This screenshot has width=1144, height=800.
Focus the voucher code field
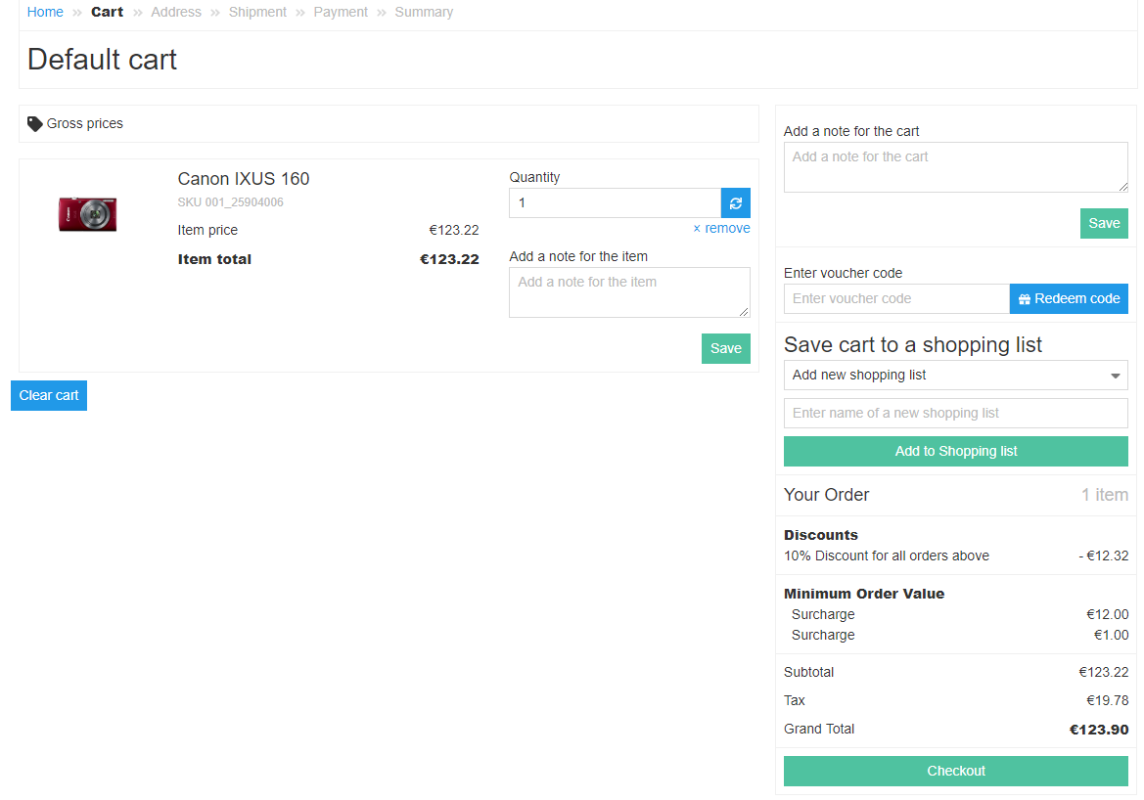(896, 299)
